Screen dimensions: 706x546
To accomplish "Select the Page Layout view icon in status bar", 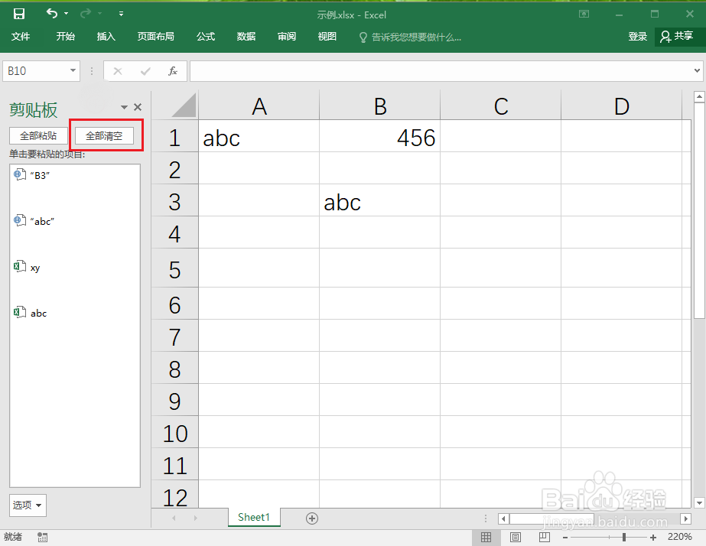I will coord(515,537).
